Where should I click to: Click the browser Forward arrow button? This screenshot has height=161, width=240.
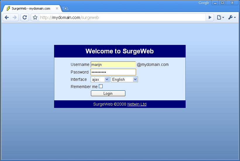(x=15, y=17)
